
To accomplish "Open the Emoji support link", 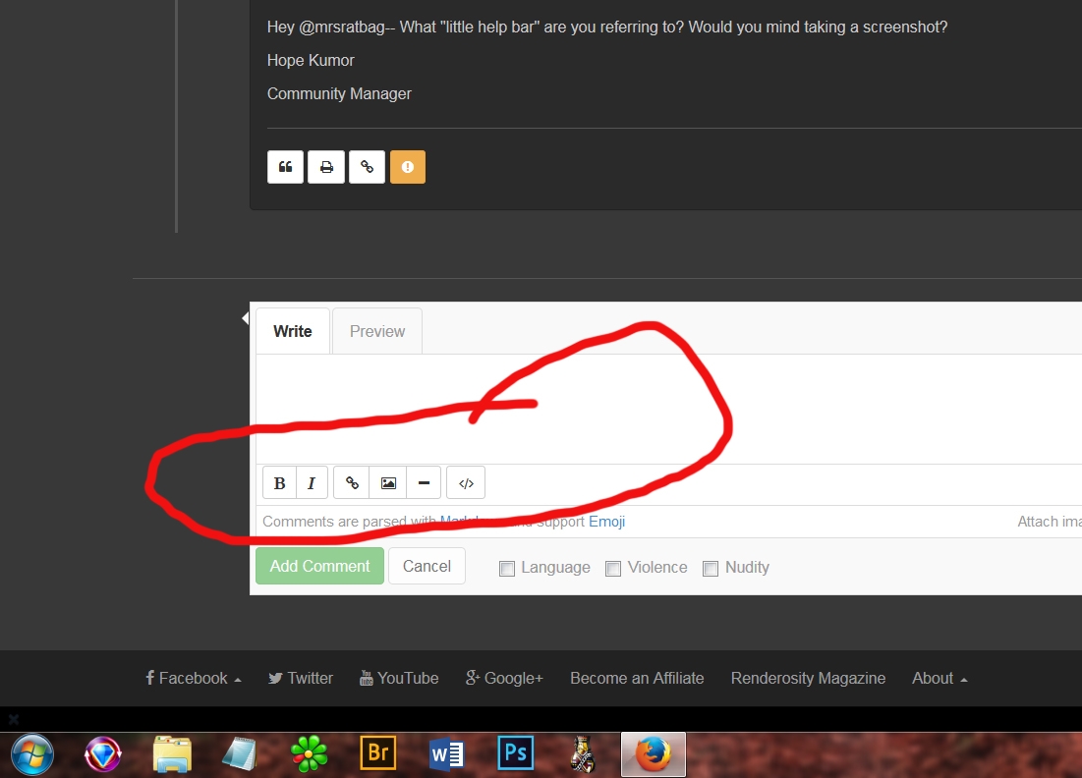I will point(606,522).
